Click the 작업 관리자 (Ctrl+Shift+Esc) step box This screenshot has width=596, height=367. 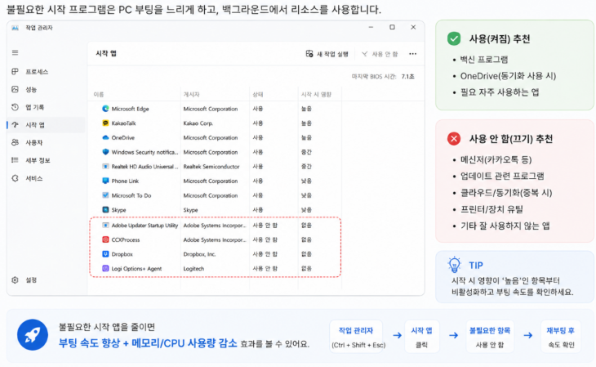pos(356,337)
